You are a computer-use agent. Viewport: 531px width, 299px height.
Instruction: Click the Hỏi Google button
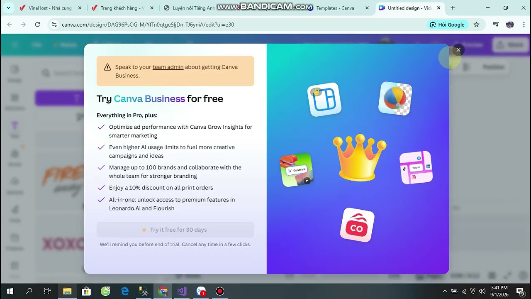447,25
